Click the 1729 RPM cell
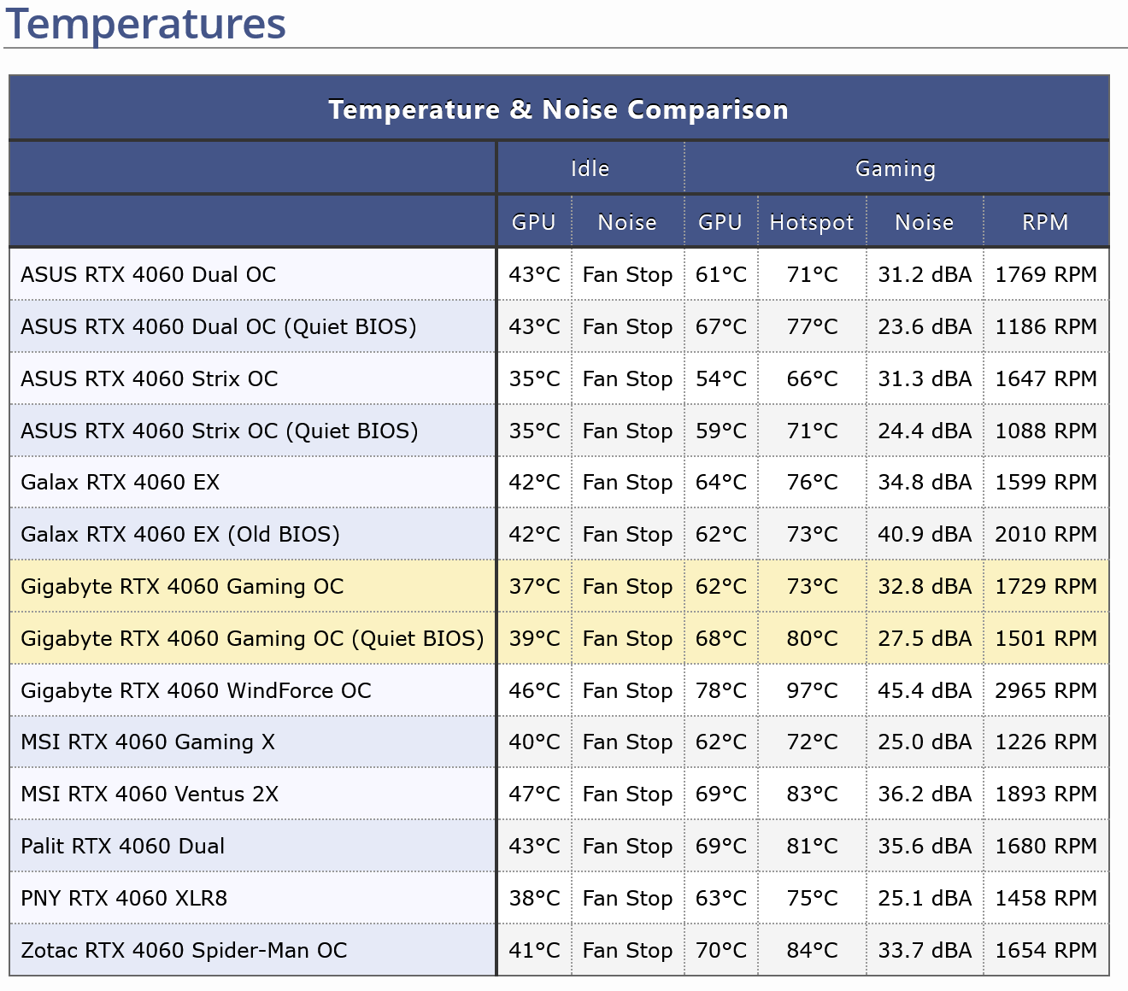The image size is (1128, 991). pos(1046,586)
